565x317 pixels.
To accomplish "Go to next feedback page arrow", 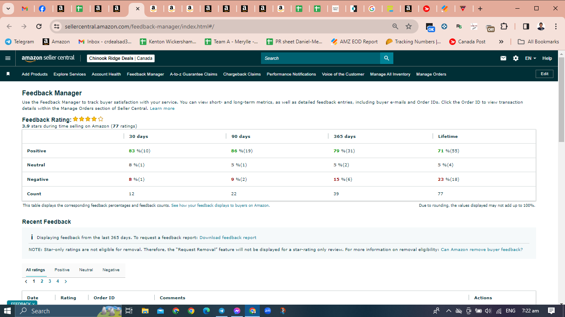I will click(66, 281).
